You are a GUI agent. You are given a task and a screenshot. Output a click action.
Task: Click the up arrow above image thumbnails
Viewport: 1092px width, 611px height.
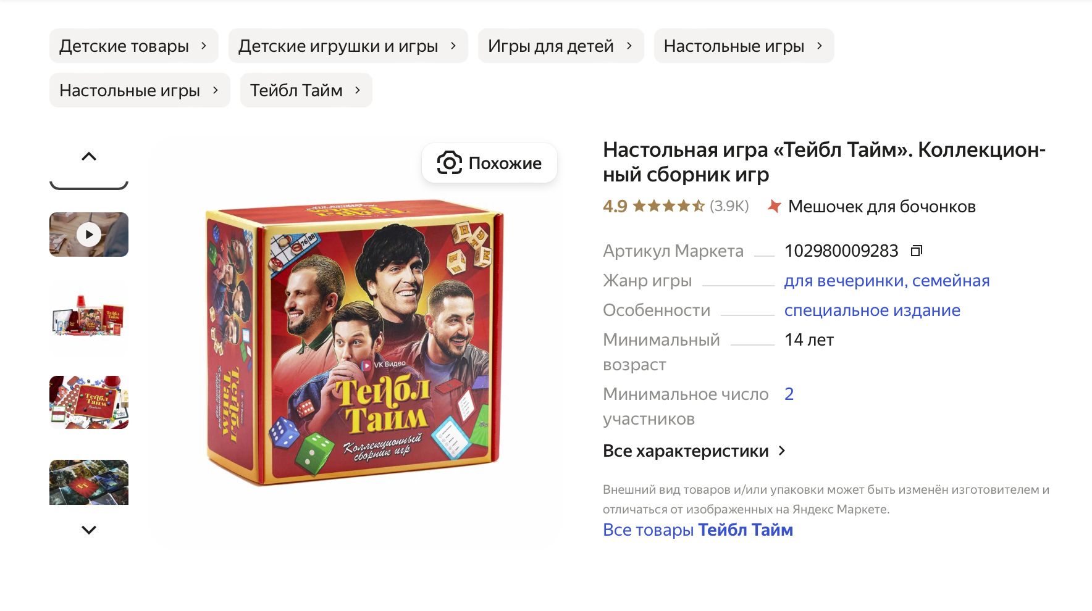click(89, 156)
